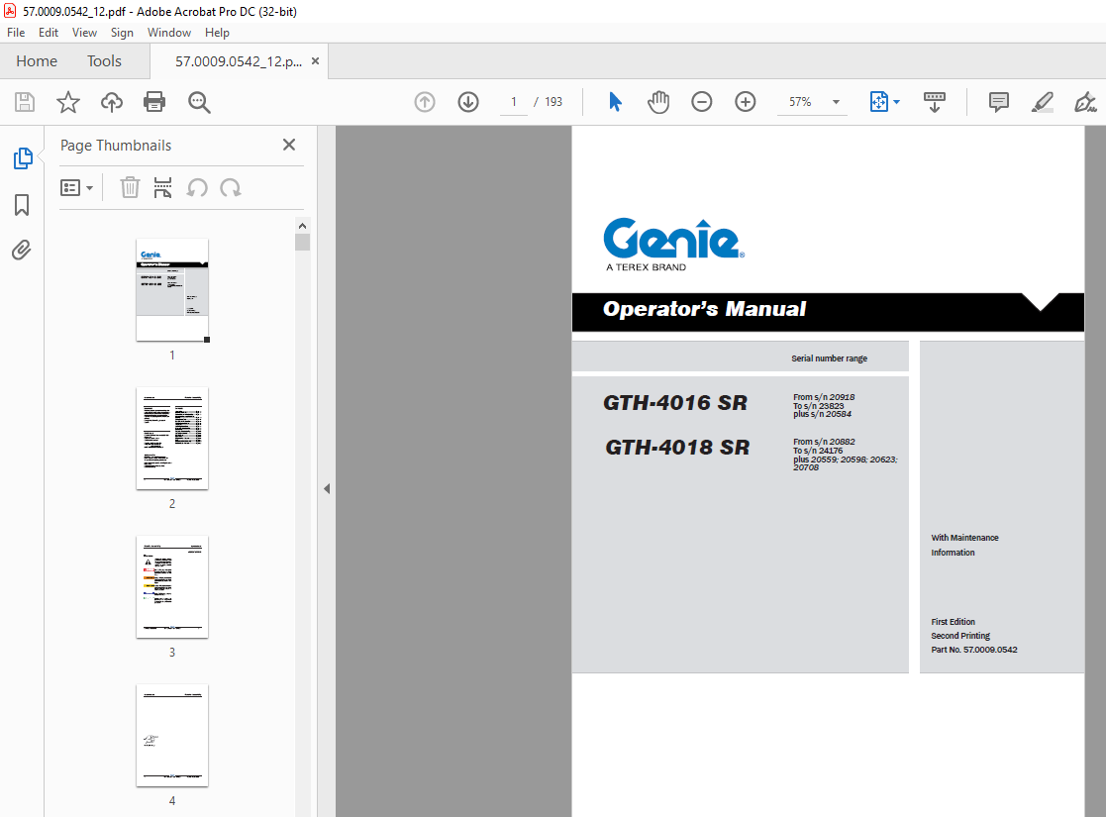Click the Genie logo on the page
Screen dimensions: 1106x817
point(673,245)
